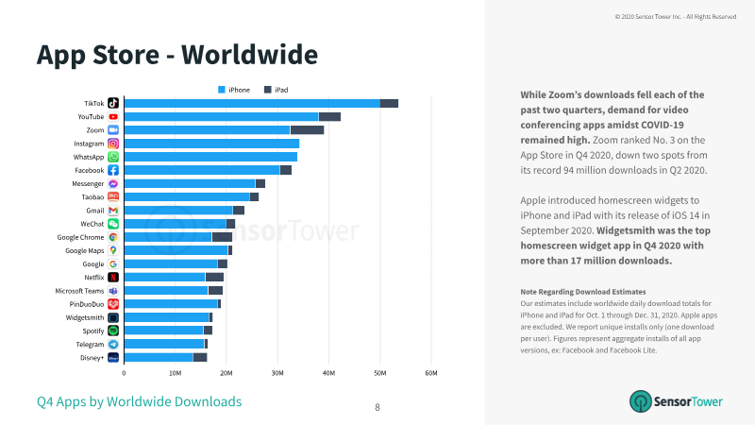
Task: Click the TikTok app icon
Action: coord(113,103)
